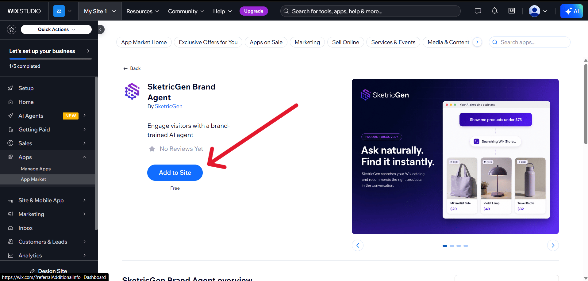
Task: Expand the profile chevron dropdown
Action: 545,11
